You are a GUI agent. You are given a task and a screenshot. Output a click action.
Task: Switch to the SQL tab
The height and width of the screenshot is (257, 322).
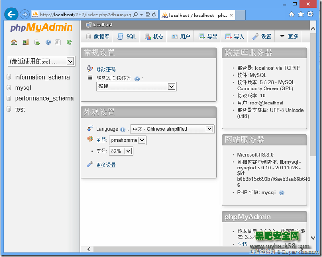pos(127,37)
